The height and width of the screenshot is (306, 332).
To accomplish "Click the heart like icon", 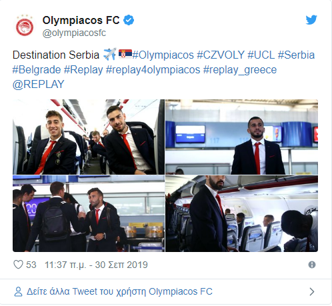I will click(18, 265).
